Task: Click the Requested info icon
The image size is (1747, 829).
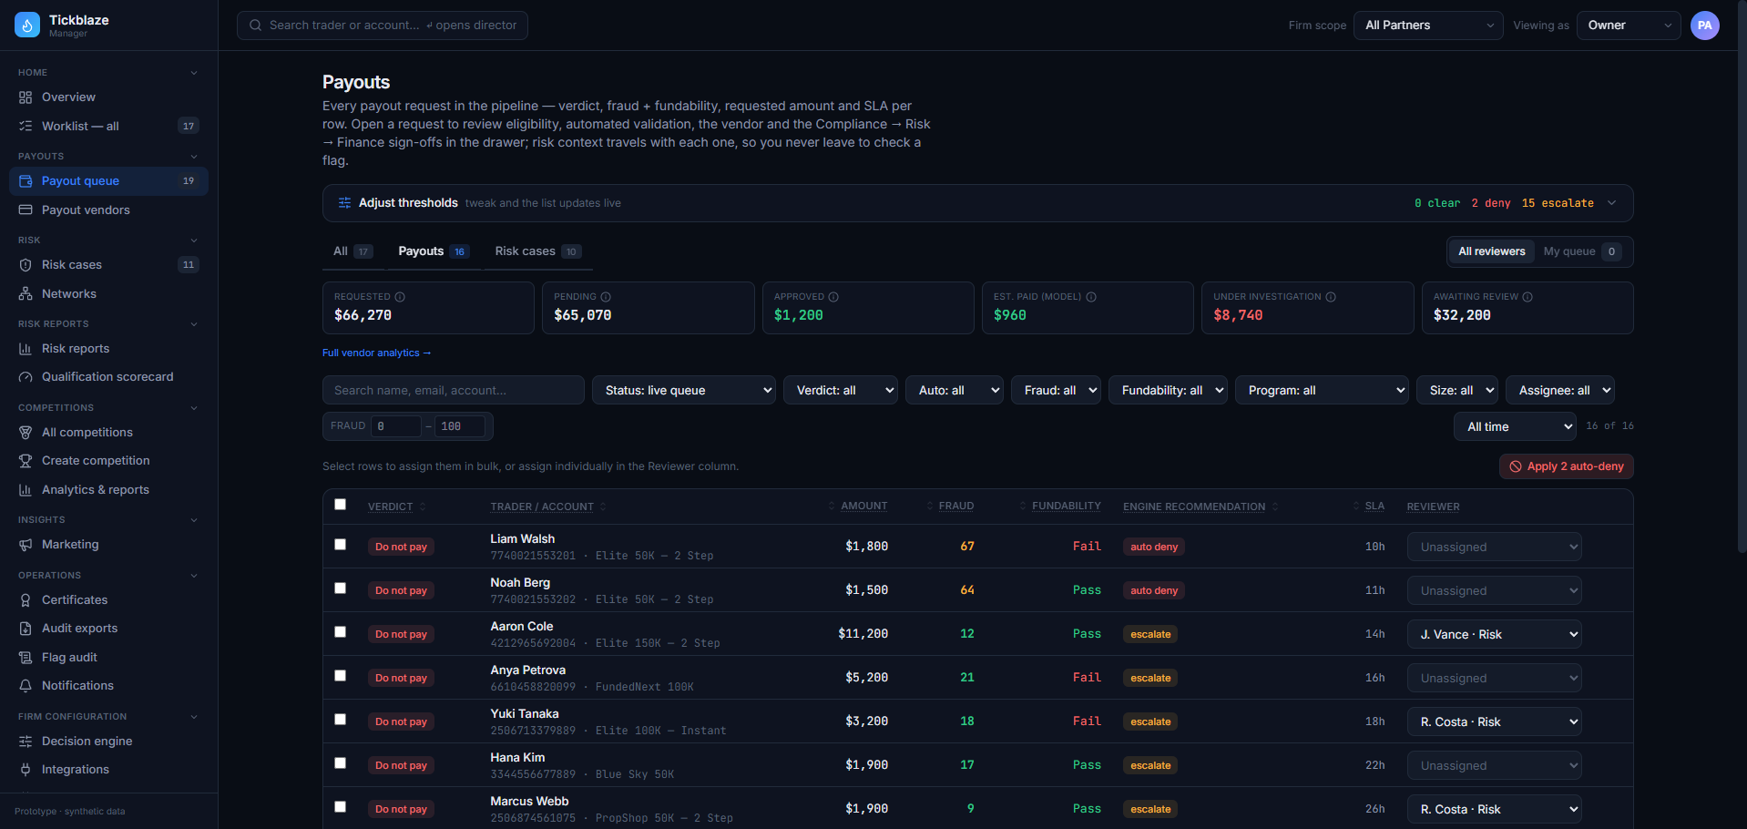Action: point(400,297)
